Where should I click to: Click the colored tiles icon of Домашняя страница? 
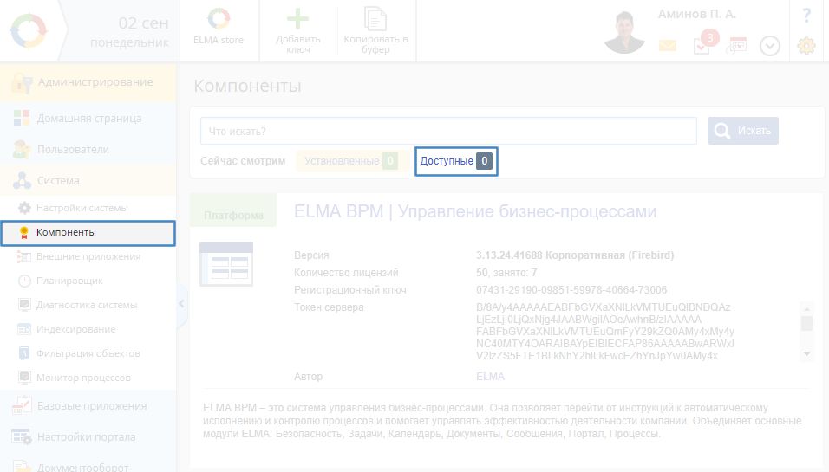22,118
